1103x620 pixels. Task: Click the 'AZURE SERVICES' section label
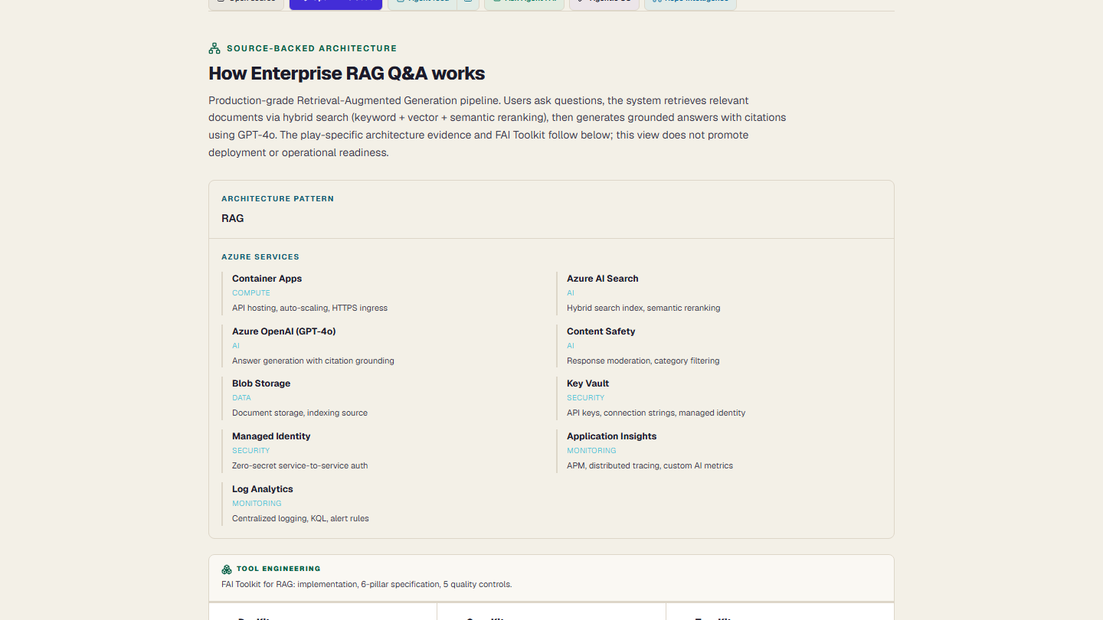coord(260,257)
